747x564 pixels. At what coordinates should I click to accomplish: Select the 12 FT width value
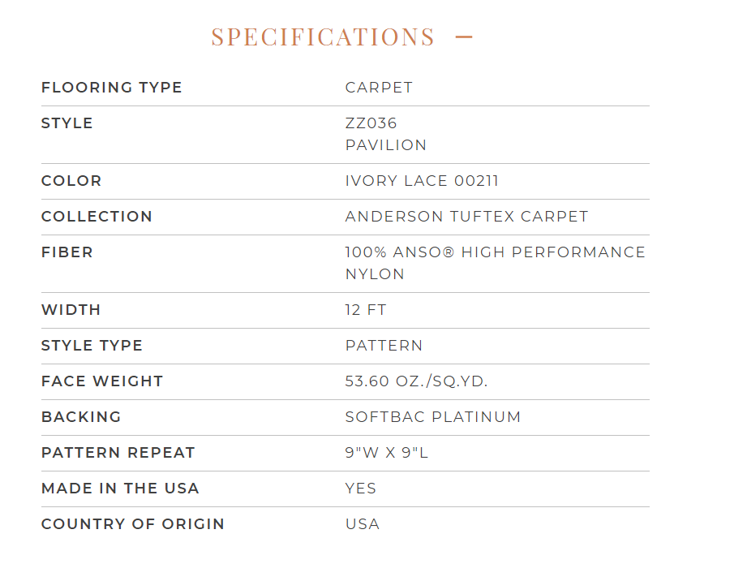pyautogui.click(x=366, y=310)
